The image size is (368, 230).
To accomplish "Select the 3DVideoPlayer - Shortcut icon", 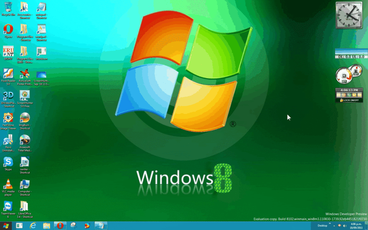I will pyautogui.click(x=8, y=99).
